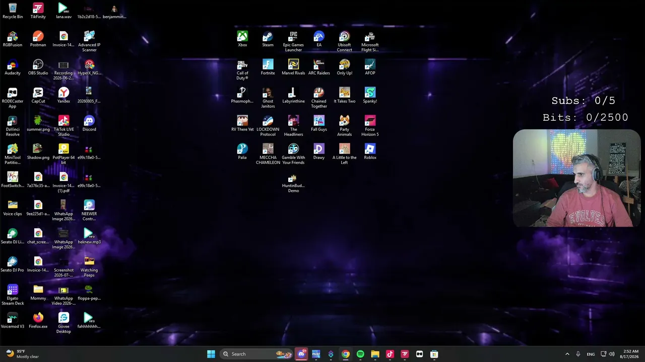Select the Call of Duty shortcut

pos(242,69)
